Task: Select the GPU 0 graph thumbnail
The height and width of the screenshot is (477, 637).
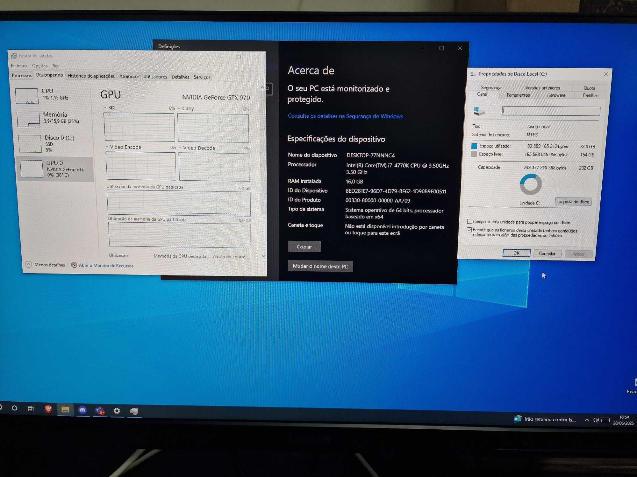Action: (32, 169)
